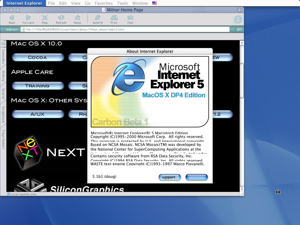
Task: Click the 'Carbon Beta 1' text in dialog
Action: click(x=120, y=122)
